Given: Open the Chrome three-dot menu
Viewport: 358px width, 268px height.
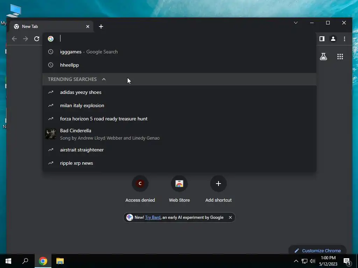Looking at the screenshot, I should tap(344, 39).
